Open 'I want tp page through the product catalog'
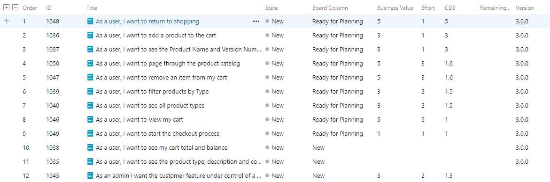Image resolution: width=550 pixels, height=182 pixels. click(168, 63)
